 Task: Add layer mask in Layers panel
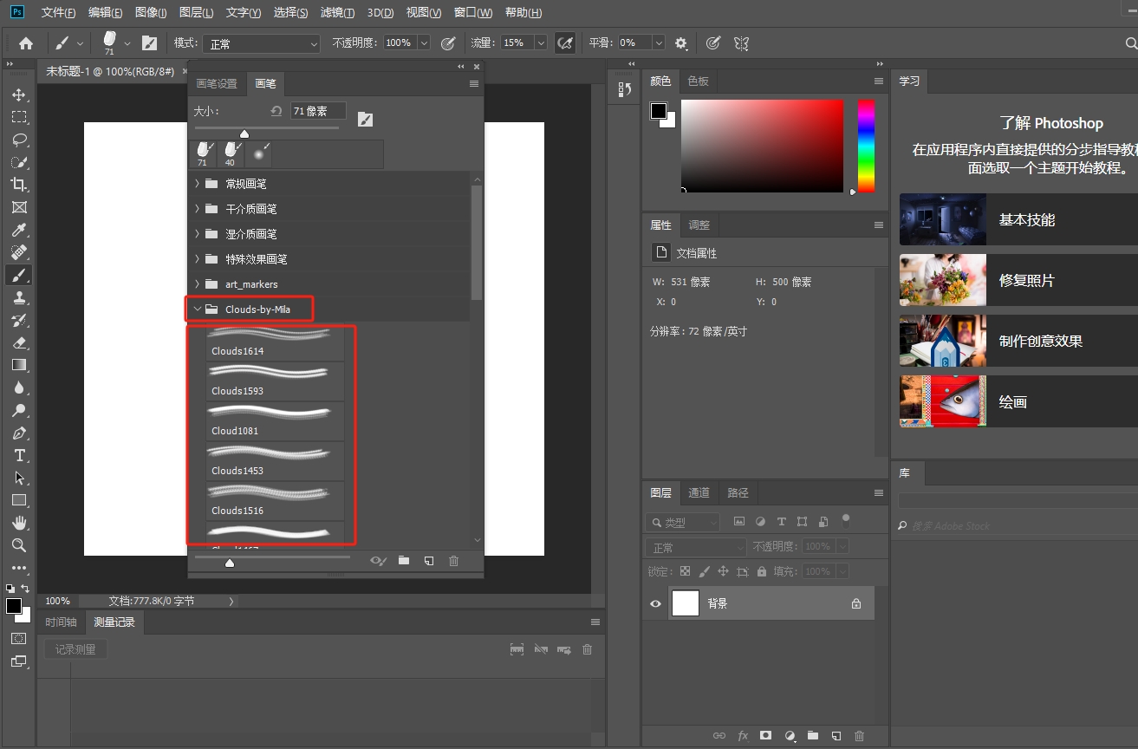click(765, 735)
